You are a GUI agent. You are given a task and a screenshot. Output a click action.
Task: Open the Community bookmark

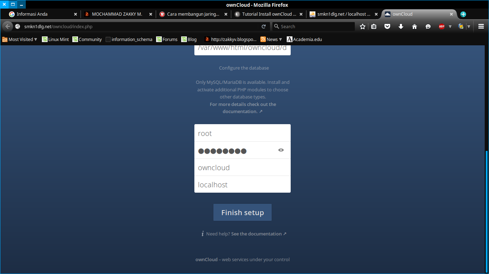coord(87,39)
